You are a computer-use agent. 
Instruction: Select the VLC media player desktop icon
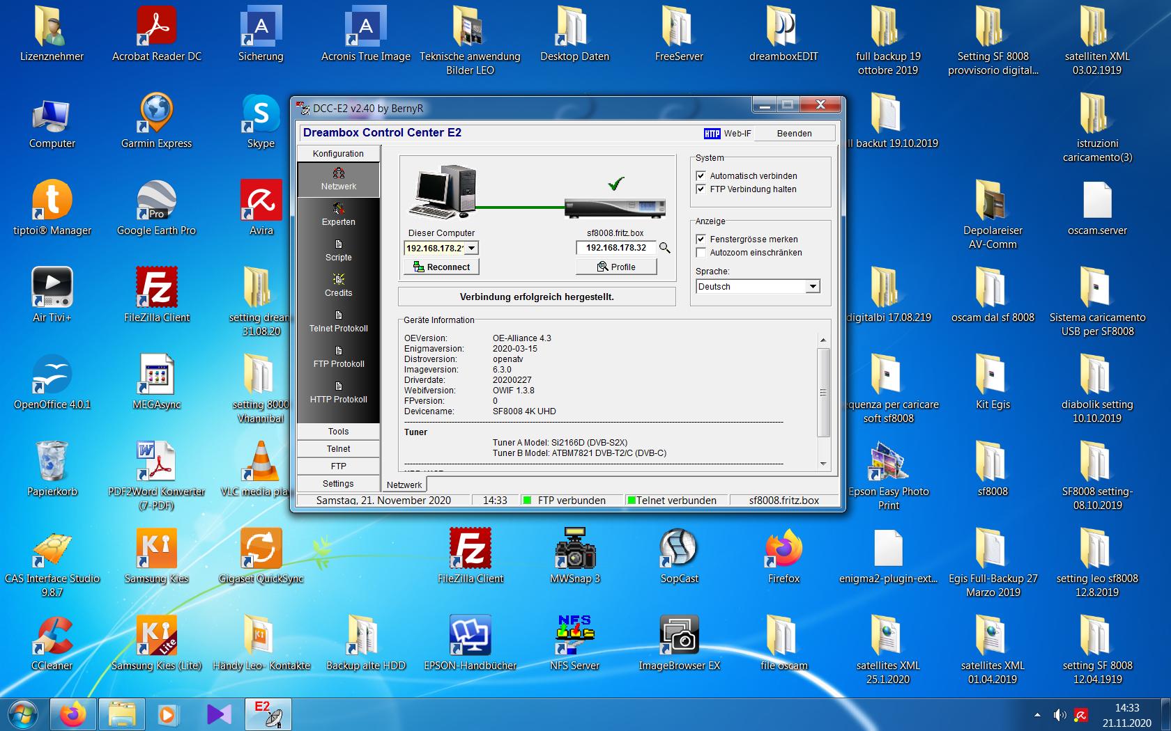[x=259, y=470]
